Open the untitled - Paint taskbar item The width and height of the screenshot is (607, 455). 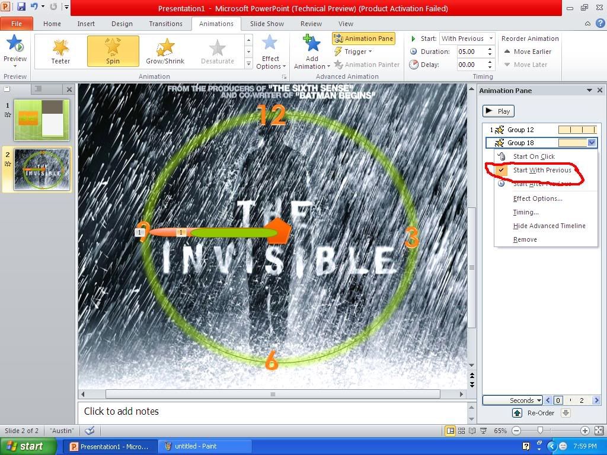[205, 446]
